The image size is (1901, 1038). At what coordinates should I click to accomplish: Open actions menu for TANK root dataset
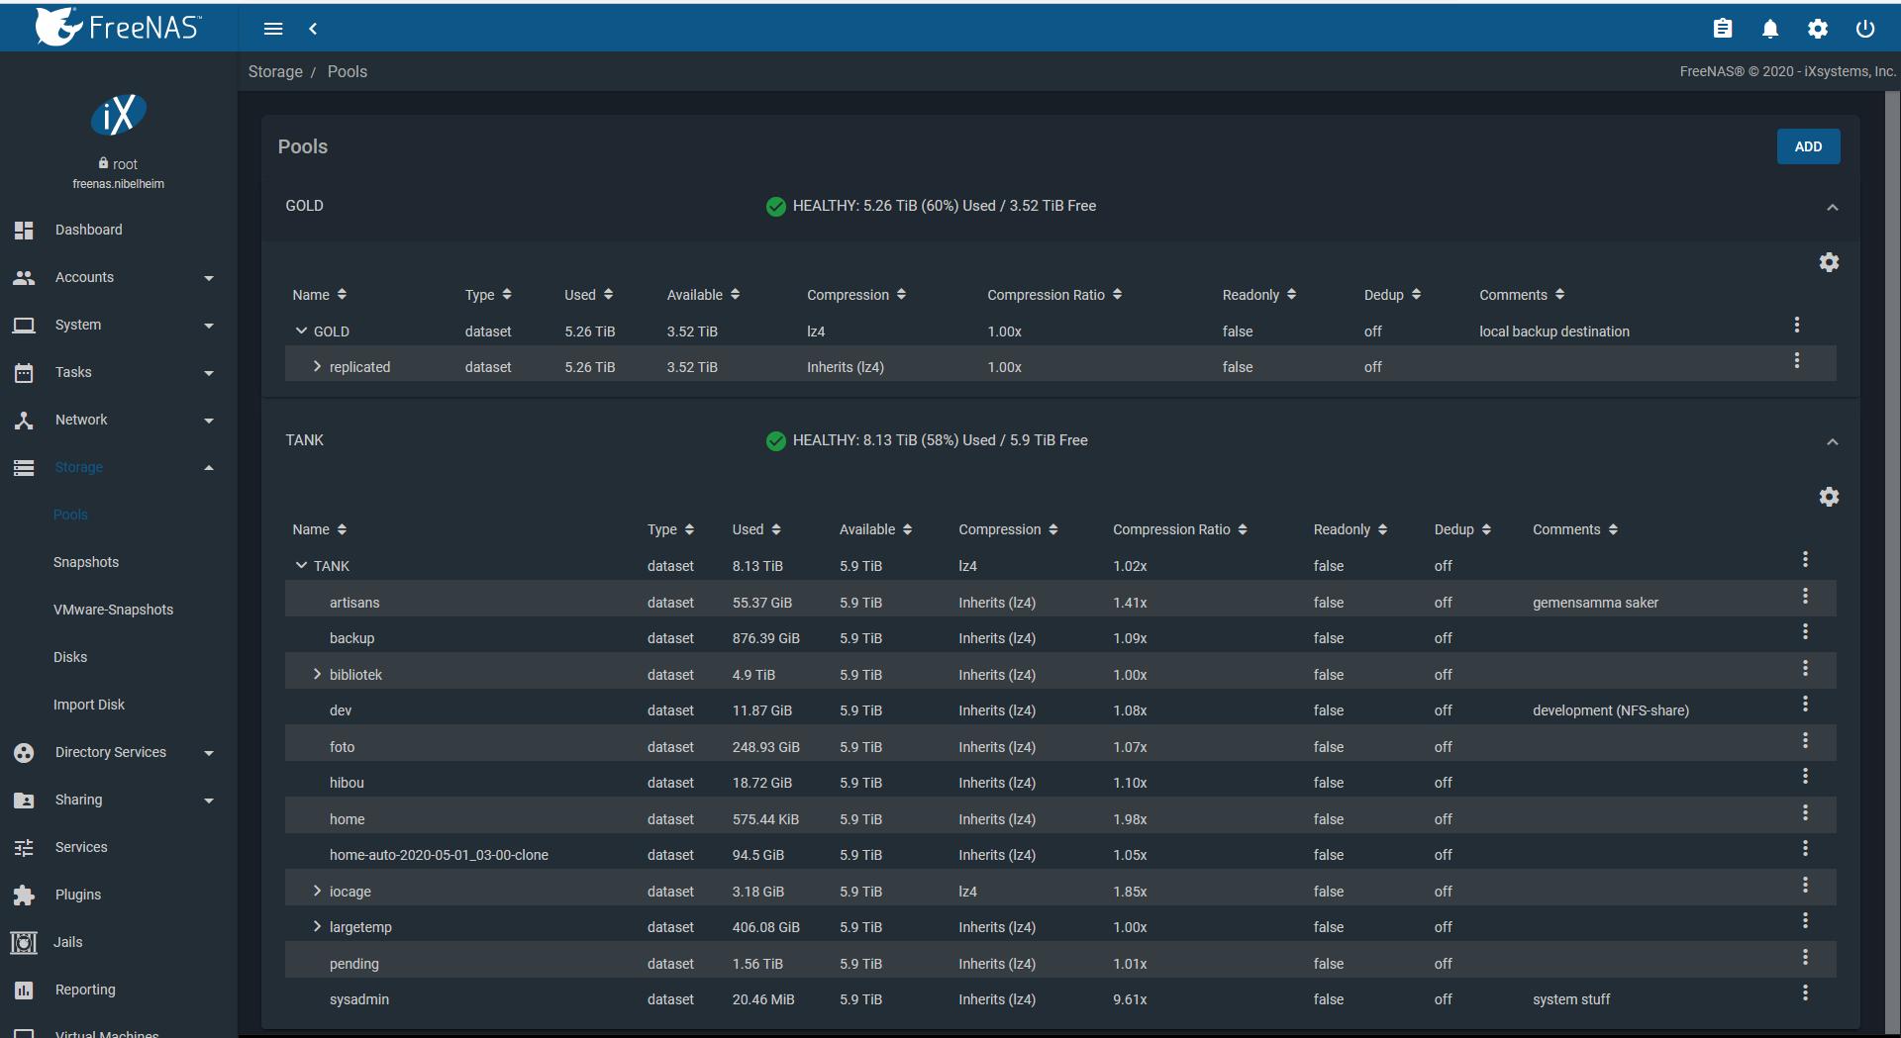tap(1805, 559)
